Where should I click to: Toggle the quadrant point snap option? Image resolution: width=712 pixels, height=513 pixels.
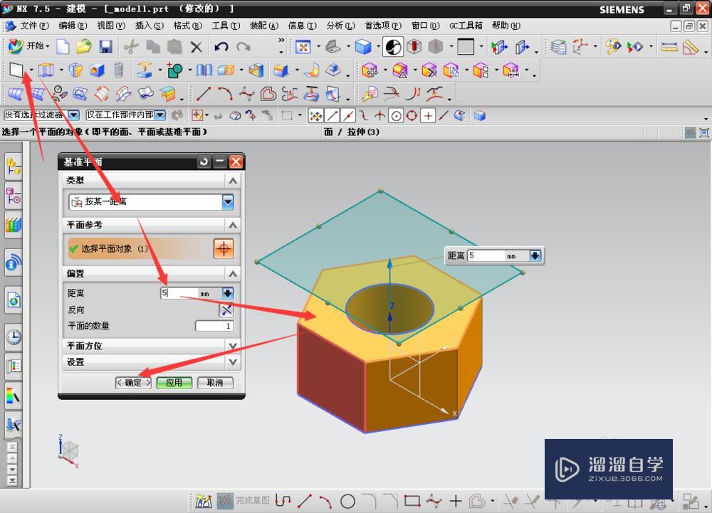(412, 116)
